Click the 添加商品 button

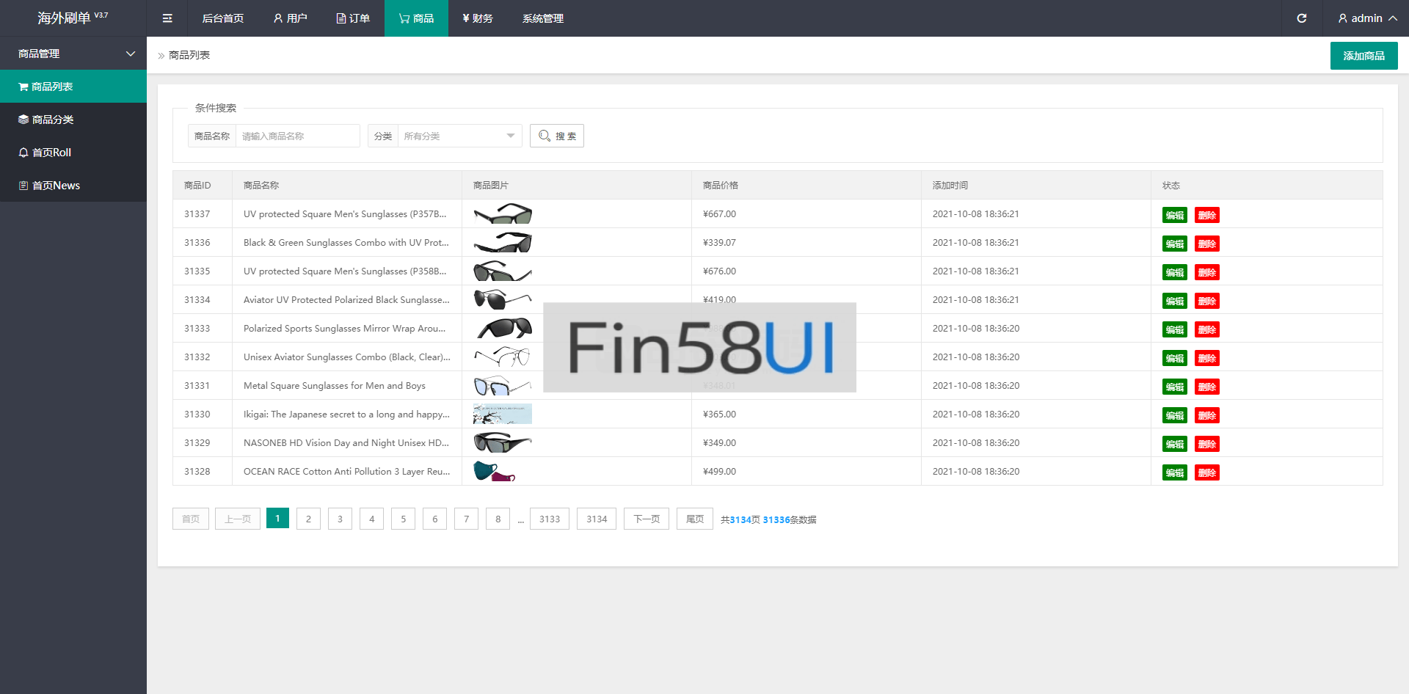[1364, 56]
